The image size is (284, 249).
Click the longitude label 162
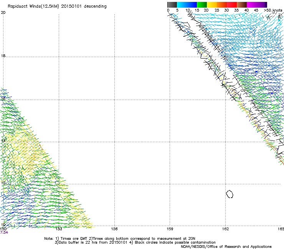click(x=225, y=229)
